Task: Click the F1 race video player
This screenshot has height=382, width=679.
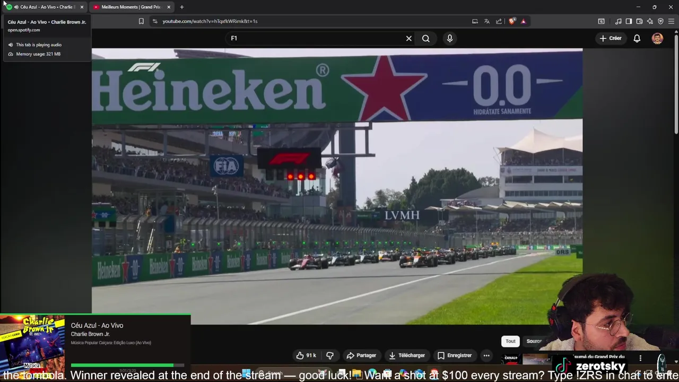Action: point(337,186)
